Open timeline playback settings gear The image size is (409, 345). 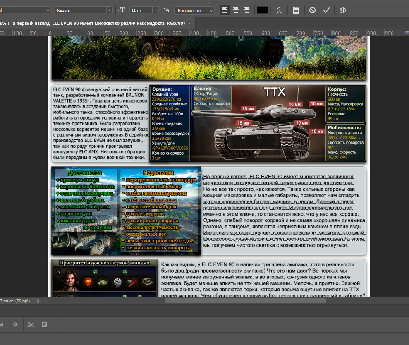[15, 324]
